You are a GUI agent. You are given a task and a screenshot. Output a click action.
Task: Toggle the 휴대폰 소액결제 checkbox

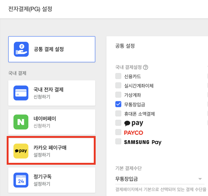point(118,114)
